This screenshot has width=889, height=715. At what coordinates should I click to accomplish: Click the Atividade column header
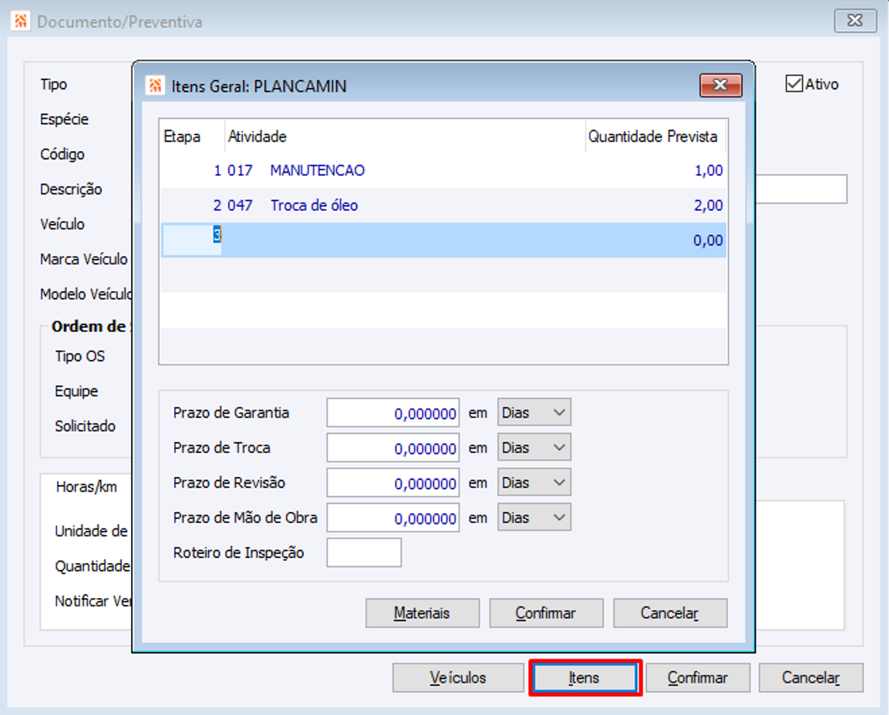click(x=405, y=136)
